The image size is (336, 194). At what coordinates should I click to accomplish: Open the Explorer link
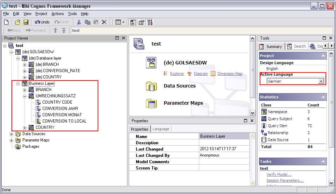[x=177, y=74]
